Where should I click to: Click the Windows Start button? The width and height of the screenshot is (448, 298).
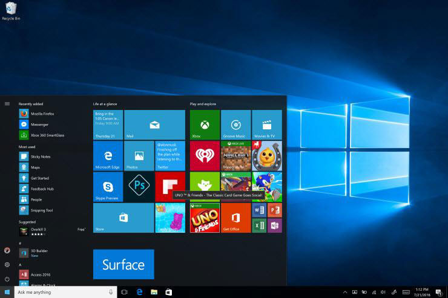point(7,292)
